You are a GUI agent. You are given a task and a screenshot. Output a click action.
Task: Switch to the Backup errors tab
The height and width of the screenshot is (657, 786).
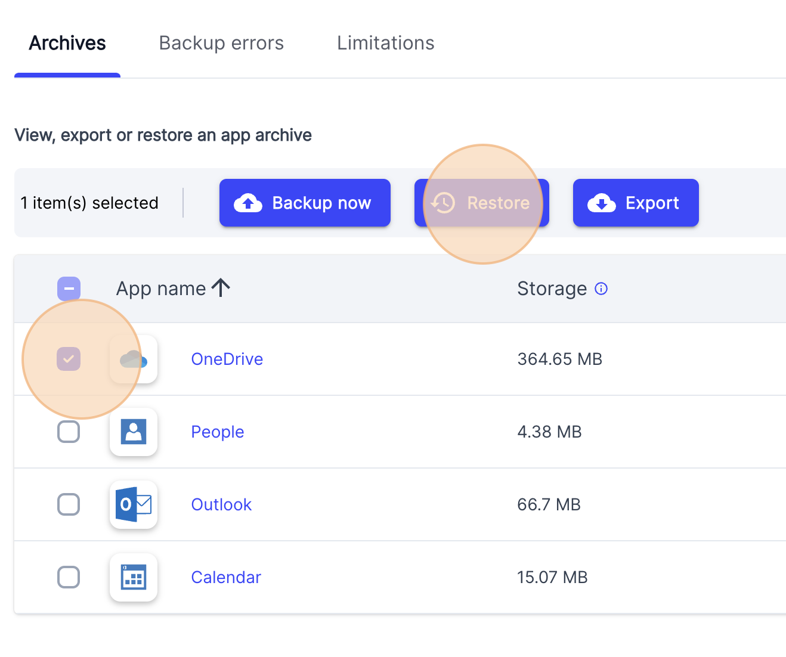(221, 43)
